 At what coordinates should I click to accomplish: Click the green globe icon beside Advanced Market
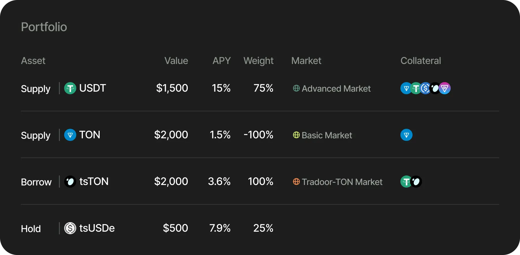296,88
